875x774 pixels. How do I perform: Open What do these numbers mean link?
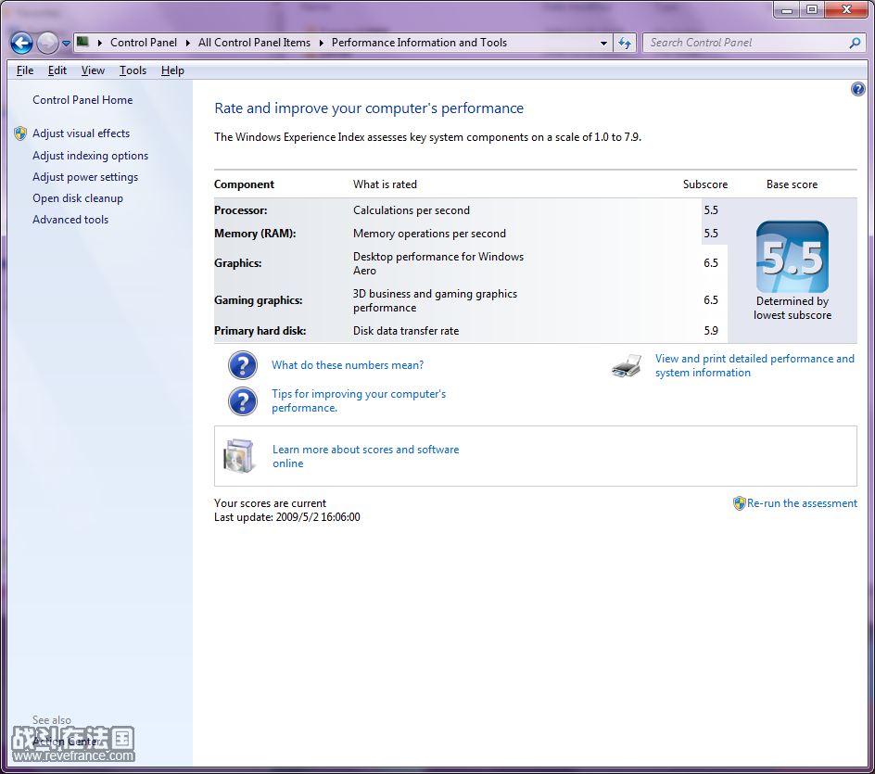coord(348,365)
